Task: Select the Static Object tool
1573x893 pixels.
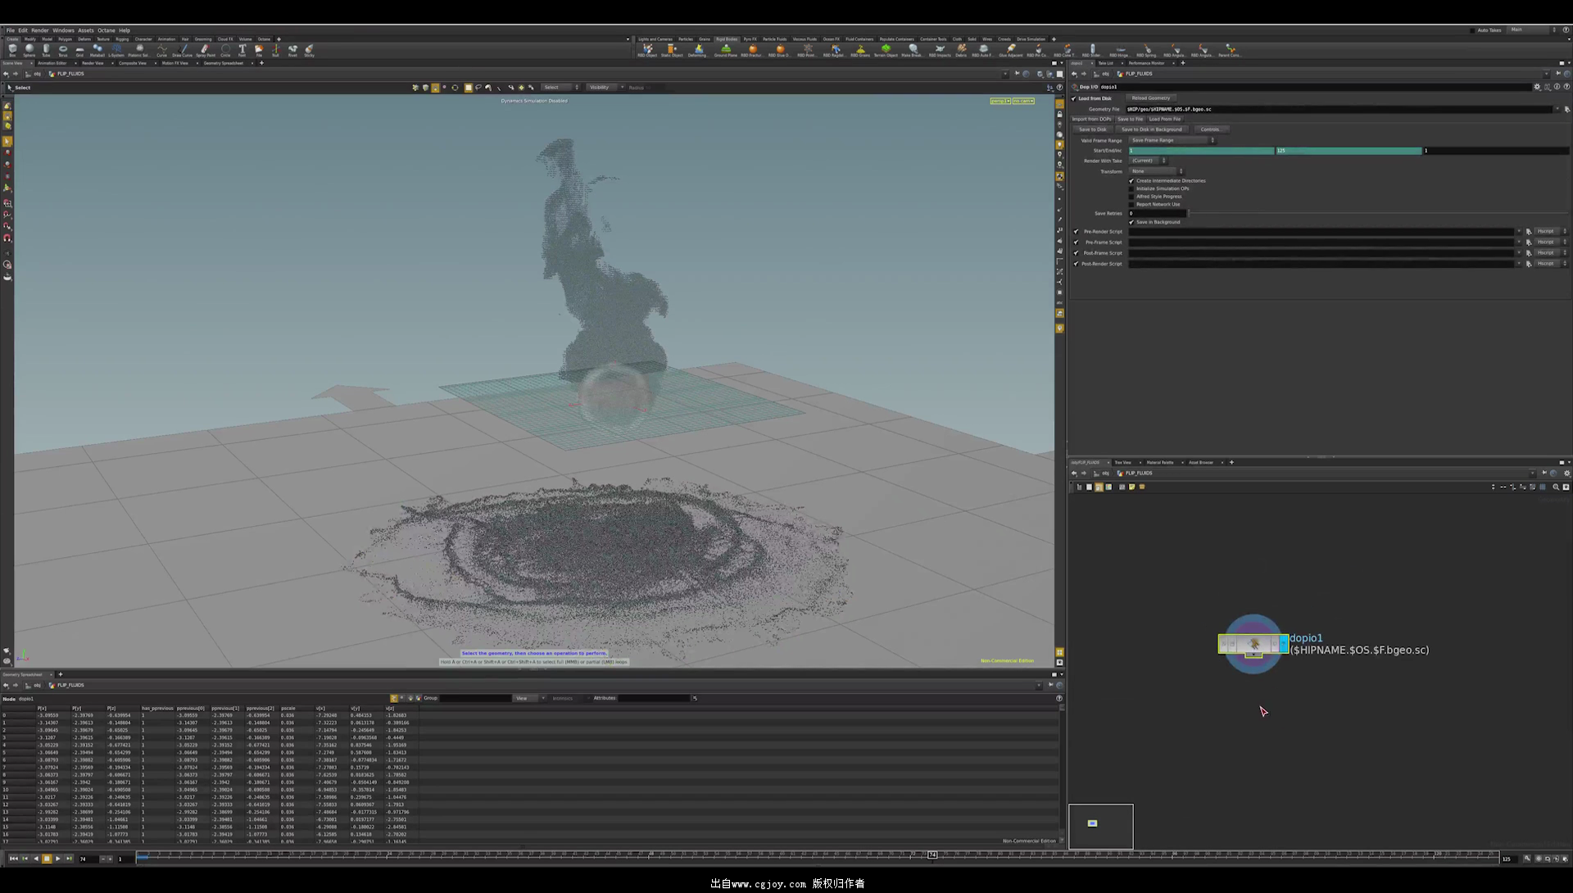Action: (x=672, y=50)
